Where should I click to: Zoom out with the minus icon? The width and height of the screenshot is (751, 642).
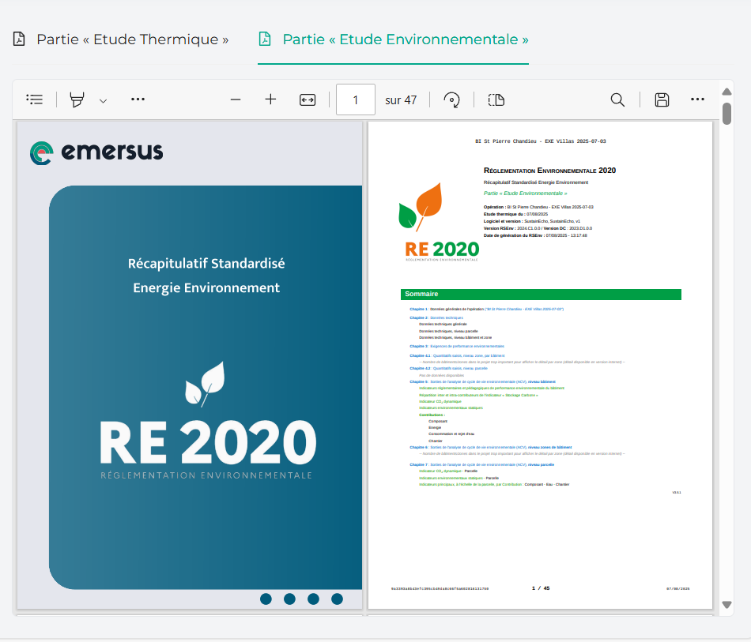point(235,99)
